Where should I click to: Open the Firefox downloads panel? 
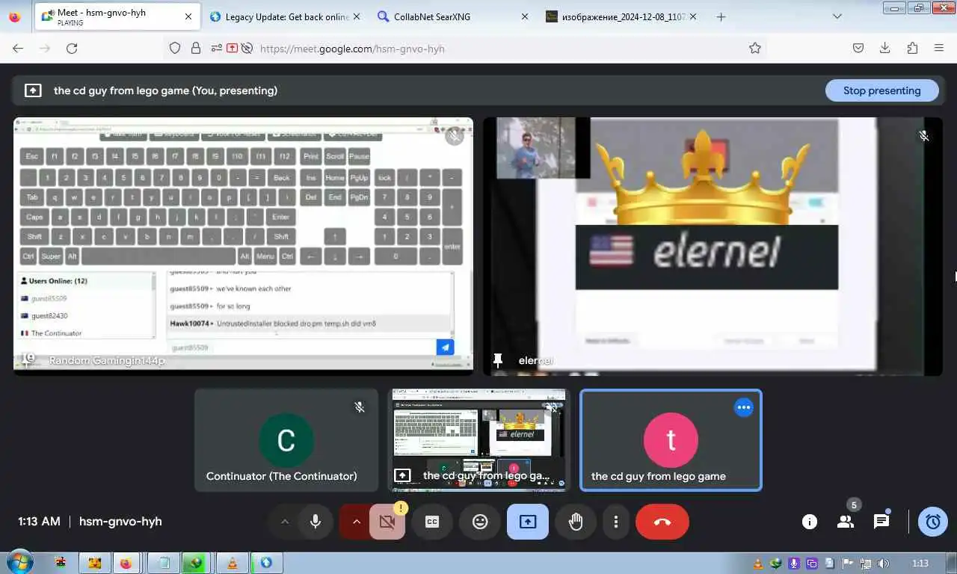point(885,48)
